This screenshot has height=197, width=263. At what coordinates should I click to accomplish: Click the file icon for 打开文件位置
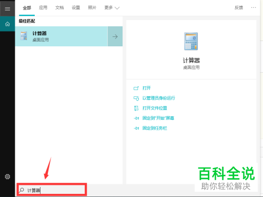[x=136, y=108]
